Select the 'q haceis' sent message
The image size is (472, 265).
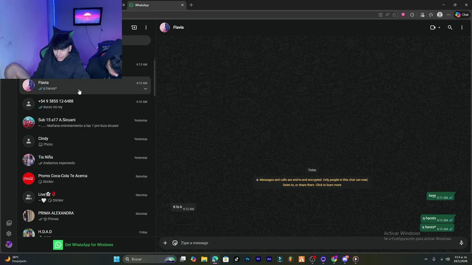tap(438, 219)
